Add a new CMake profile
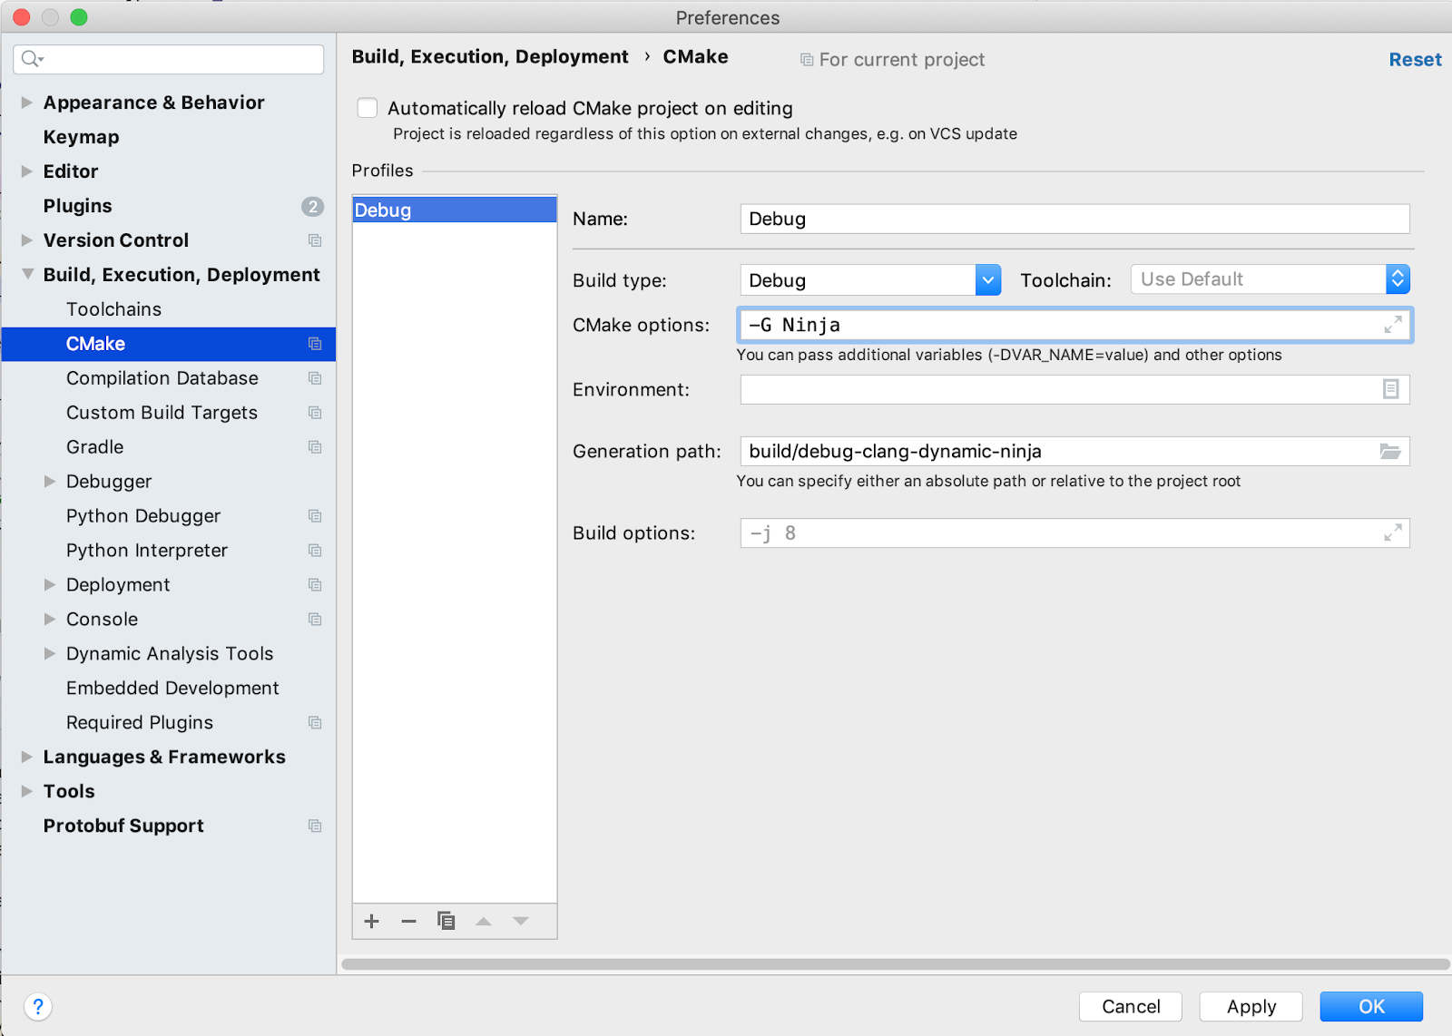Image resolution: width=1452 pixels, height=1036 pixels. pyautogui.click(x=371, y=921)
